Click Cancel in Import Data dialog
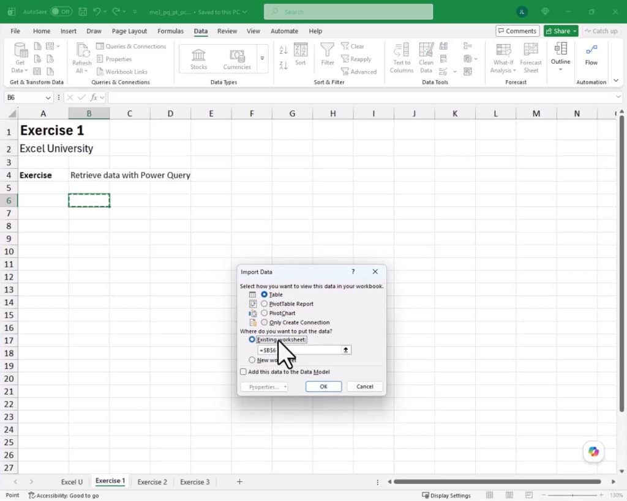The height and width of the screenshot is (501, 627). (x=365, y=387)
